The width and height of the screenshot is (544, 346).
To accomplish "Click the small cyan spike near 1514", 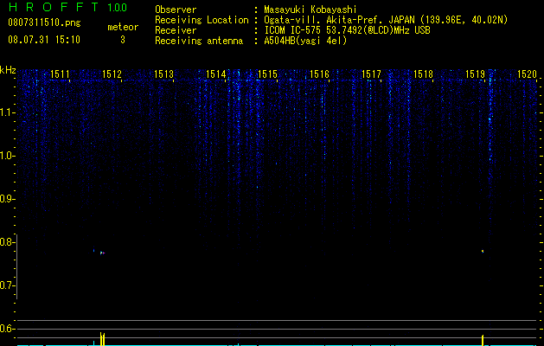I will (238, 344).
